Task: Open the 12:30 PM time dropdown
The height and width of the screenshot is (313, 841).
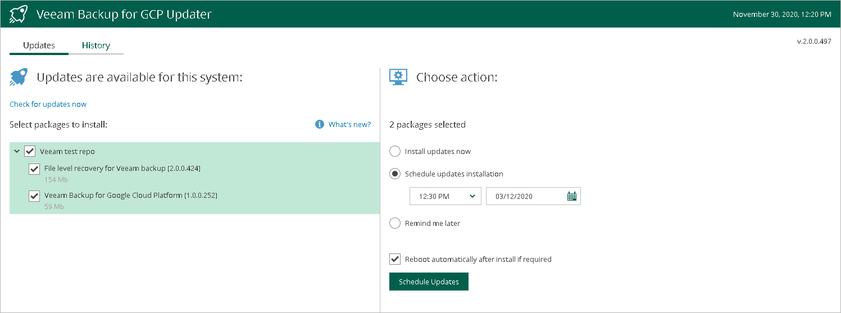Action: [x=445, y=196]
